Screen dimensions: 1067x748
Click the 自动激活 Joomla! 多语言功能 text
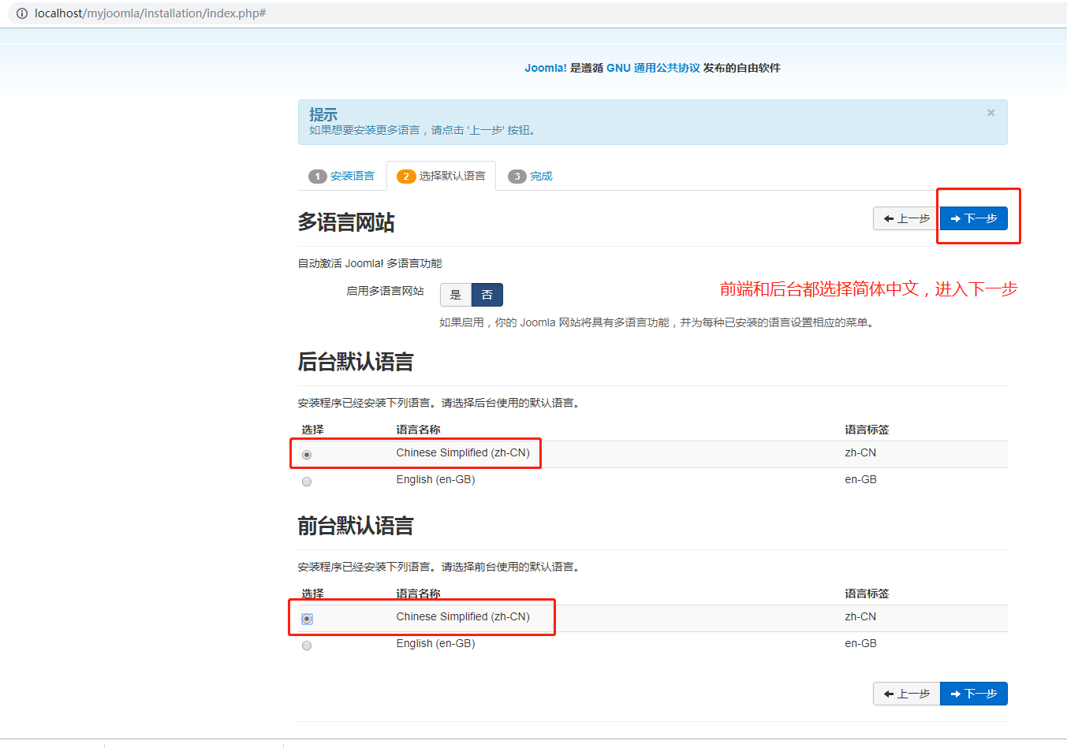pos(370,263)
